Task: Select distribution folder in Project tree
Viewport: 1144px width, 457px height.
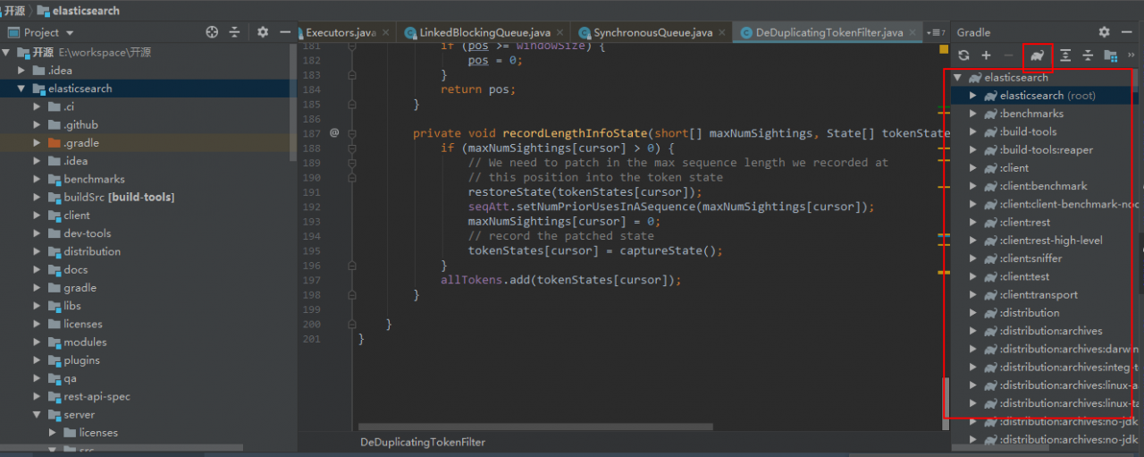Action: pos(92,251)
